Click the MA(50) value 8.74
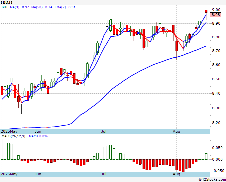226x182 pixels. pyautogui.click(x=49, y=7)
